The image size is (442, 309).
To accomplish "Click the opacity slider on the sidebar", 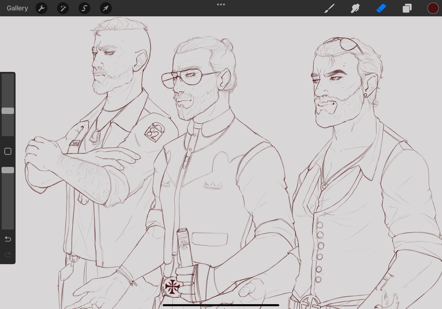I will pos(8,170).
